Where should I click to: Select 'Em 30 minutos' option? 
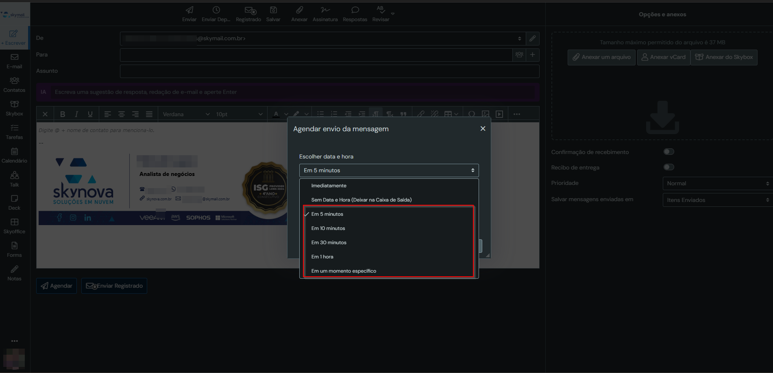click(x=329, y=243)
